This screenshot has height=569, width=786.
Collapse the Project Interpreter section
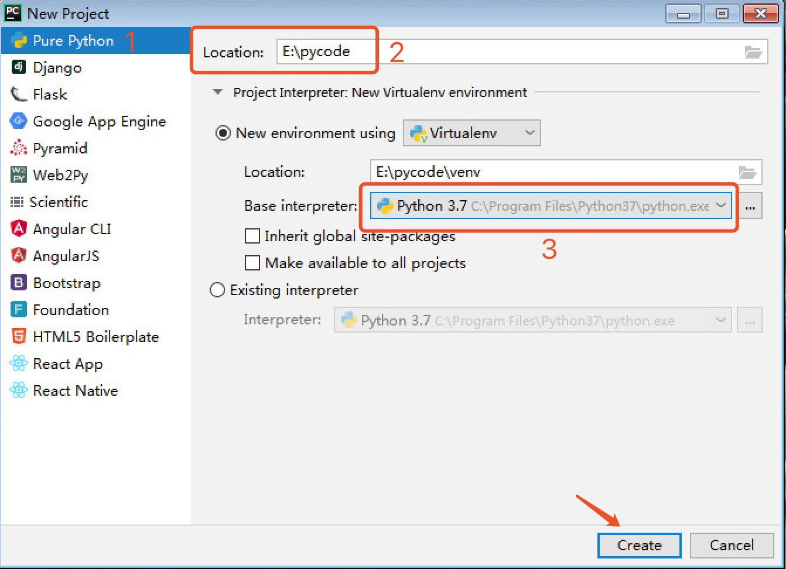tap(218, 92)
